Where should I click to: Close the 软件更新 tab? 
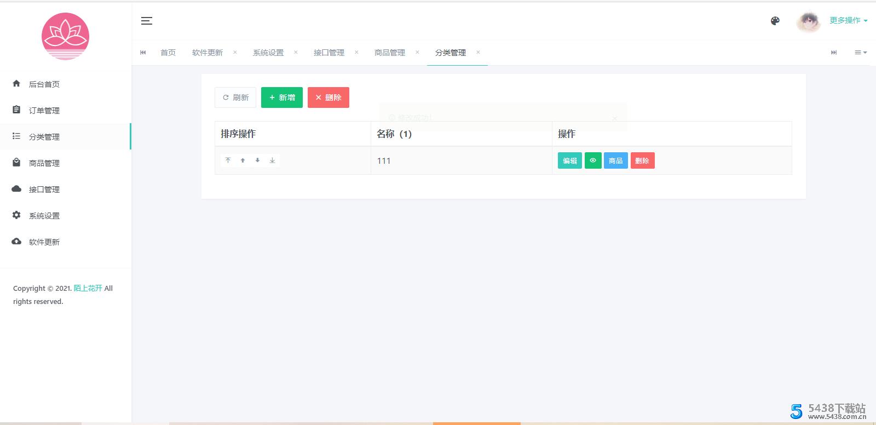click(x=235, y=53)
